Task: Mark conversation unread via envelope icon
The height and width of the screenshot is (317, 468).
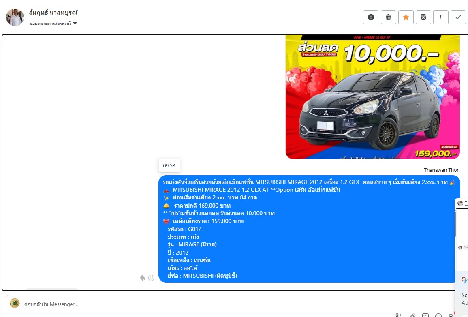Action: tap(423, 17)
